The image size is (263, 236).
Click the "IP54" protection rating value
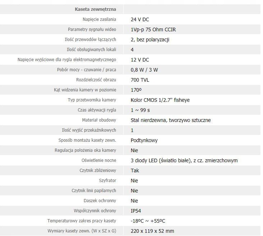(x=137, y=211)
